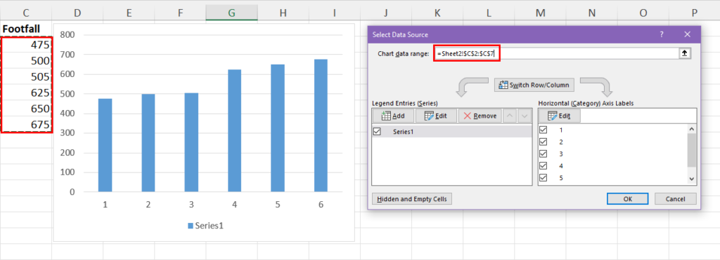Viewport: 720px width, 260px height.
Task: Select column J header
Action: (386, 14)
